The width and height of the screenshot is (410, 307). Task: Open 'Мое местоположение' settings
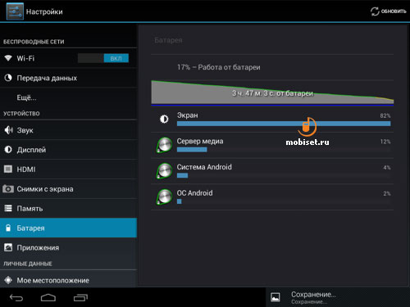[x=68, y=280]
